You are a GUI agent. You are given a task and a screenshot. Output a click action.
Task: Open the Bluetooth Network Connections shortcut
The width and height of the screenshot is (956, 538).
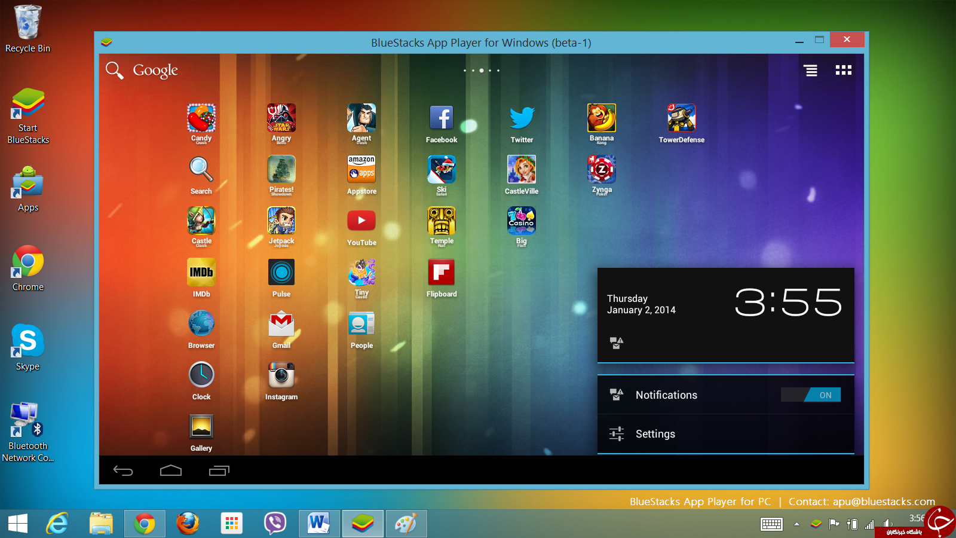(27, 433)
